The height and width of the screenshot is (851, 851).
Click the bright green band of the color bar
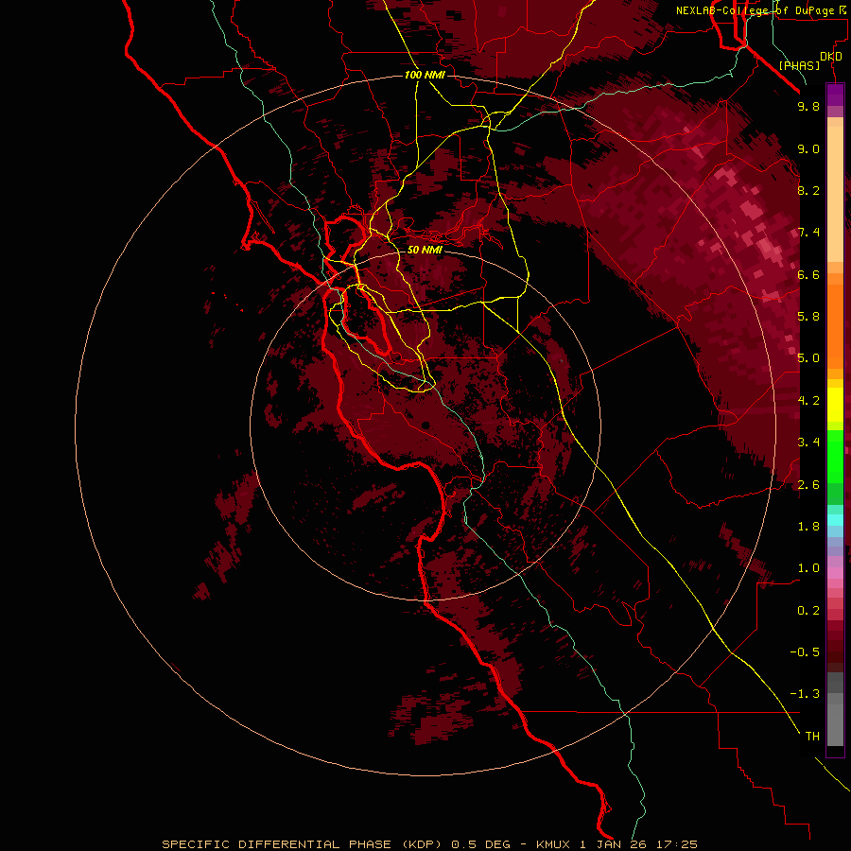pyautogui.click(x=835, y=456)
